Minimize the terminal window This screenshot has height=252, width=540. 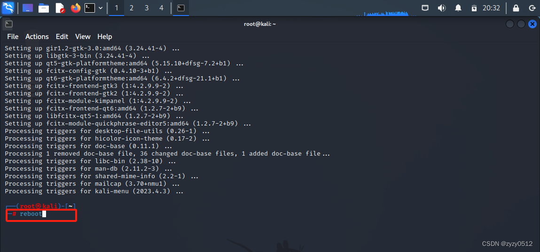coord(510,24)
